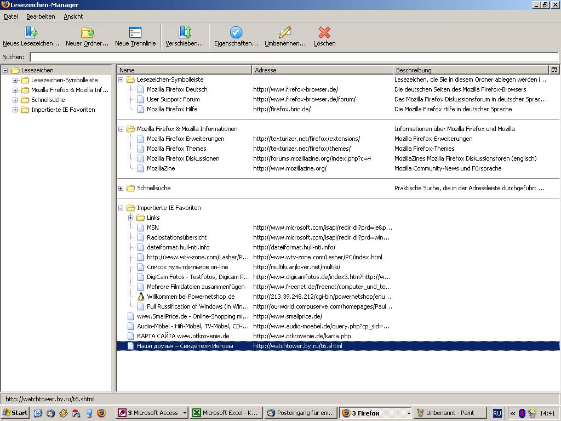Sort by Beschreibung column header
561x421 pixels.
click(471, 70)
